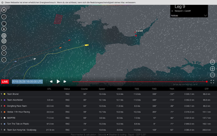Click the ruler/measure icon in left toolbar
This screenshot has height=136, width=217.
(x=4, y=53)
